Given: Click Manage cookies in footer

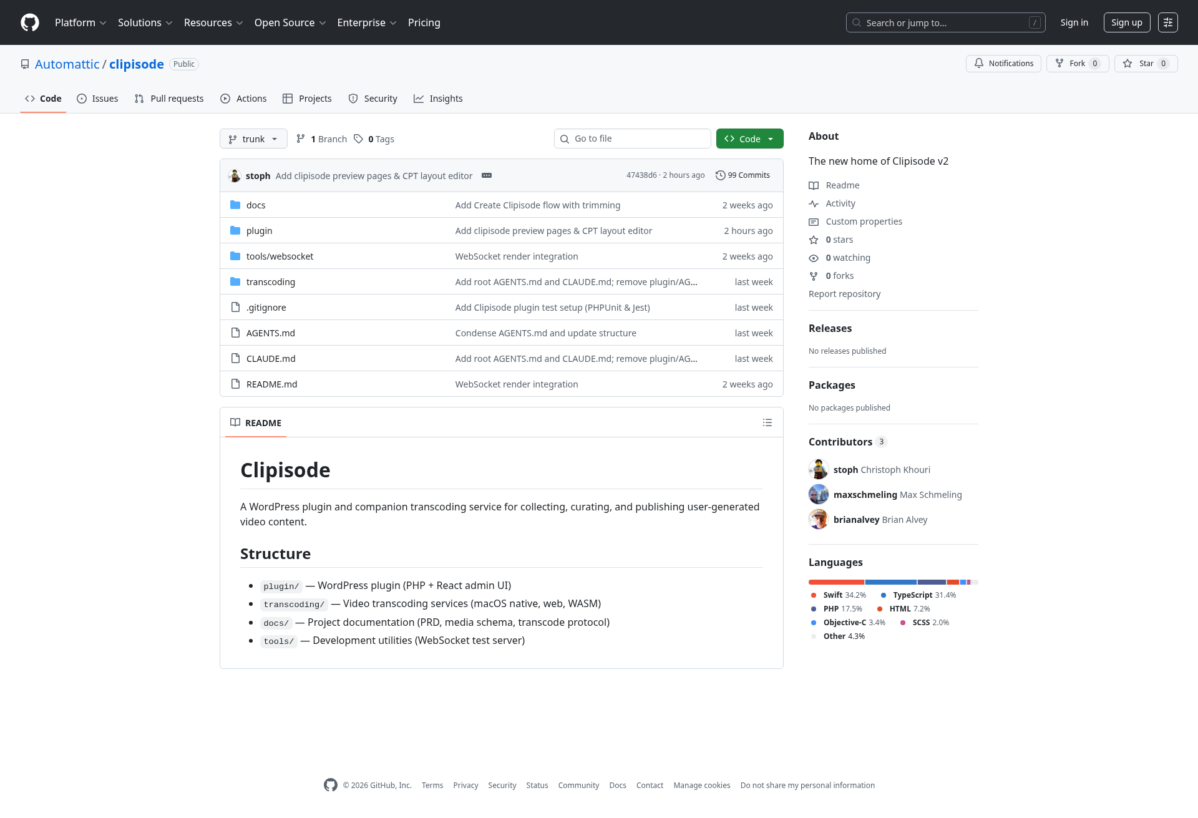Looking at the screenshot, I should click(702, 786).
